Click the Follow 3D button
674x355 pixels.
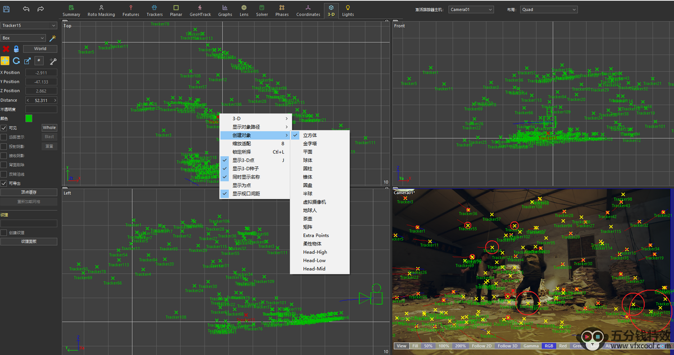pyautogui.click(x=508, y=346)
